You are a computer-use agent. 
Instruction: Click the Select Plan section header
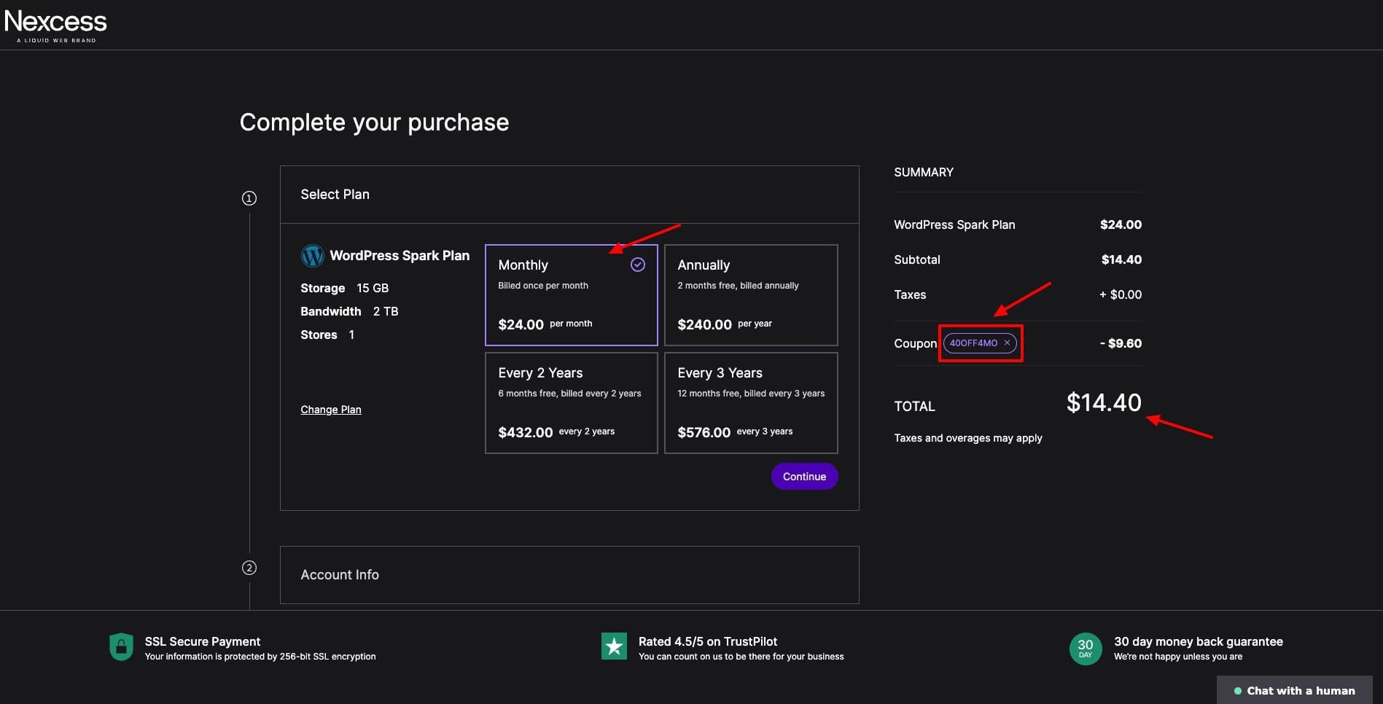click(x=569, y=195)
